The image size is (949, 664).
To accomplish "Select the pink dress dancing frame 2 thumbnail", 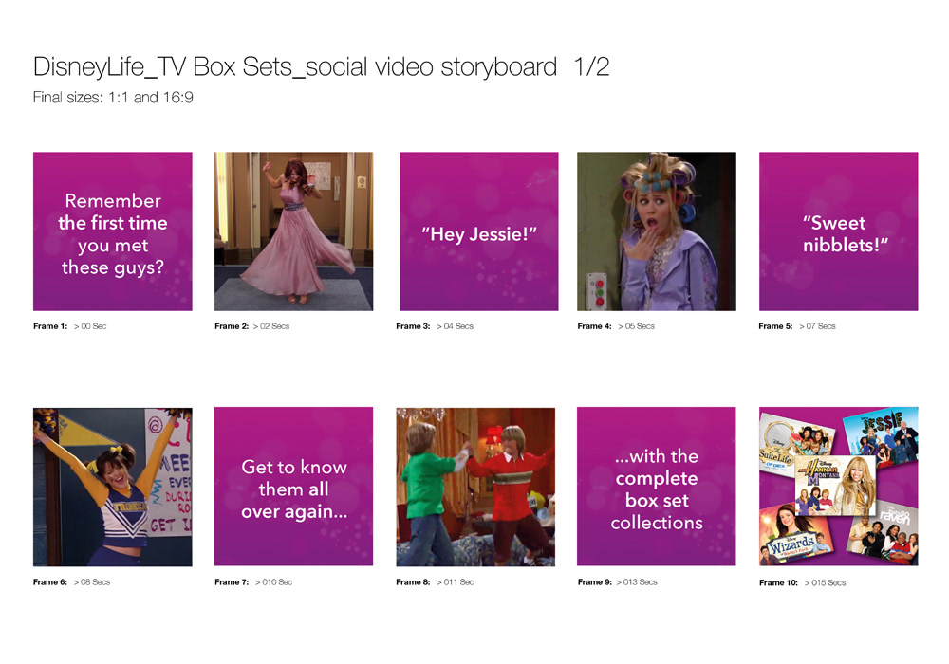I will click(x=293, y=231).
